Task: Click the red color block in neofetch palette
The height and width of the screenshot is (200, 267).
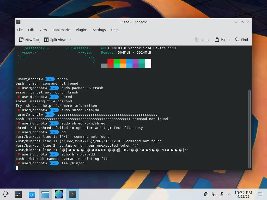Action: 111,64
